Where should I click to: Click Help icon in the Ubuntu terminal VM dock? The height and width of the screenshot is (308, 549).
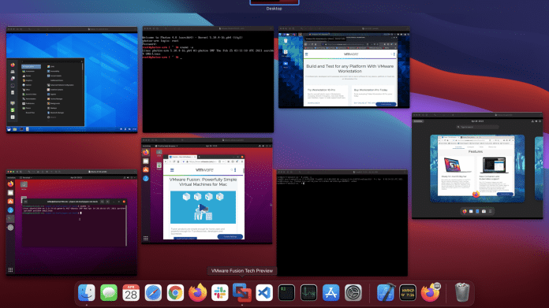11,210
